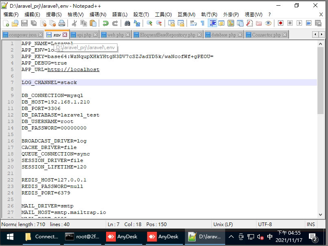Stop macro recording square button
Screen dimensions: 328x246
click(290, 23)
